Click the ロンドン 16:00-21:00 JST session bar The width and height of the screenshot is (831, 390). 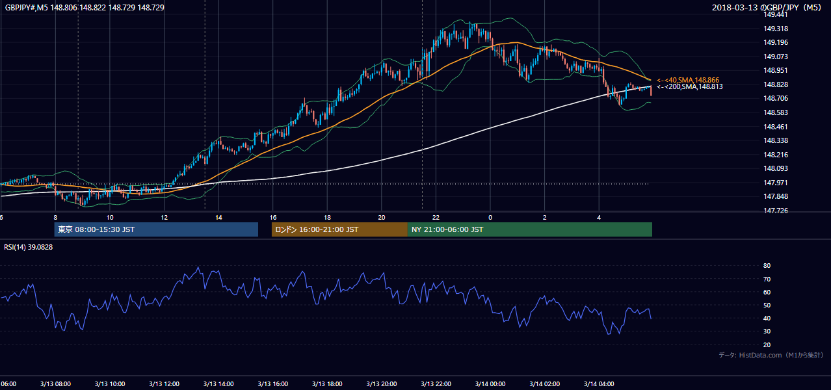pyautogui.click(x=339, y=229)
